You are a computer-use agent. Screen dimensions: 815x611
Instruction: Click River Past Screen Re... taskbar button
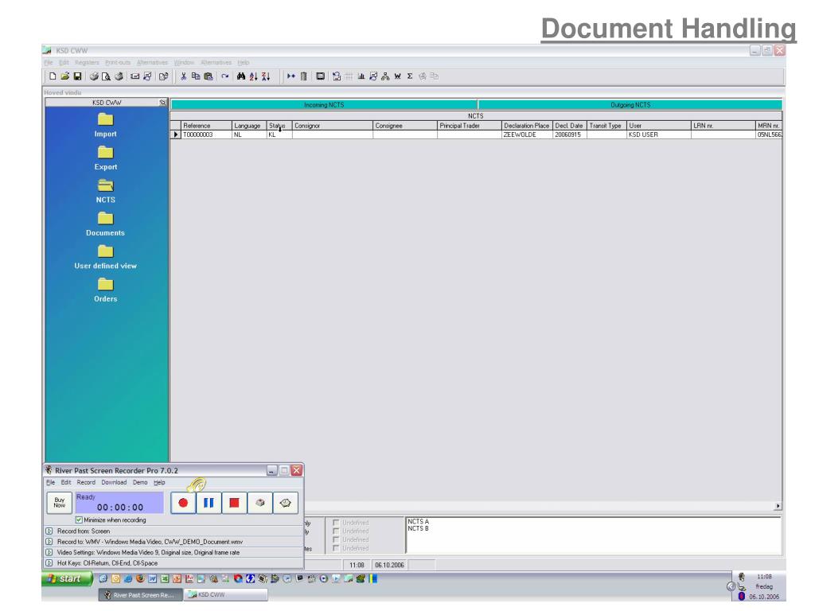(x=140, y=595)
